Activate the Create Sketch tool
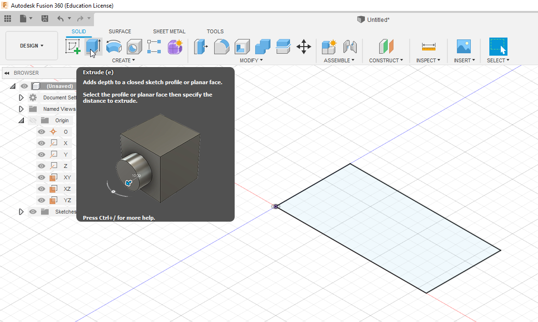This screenshot has height=322, width=538. [x=73, y=47]
